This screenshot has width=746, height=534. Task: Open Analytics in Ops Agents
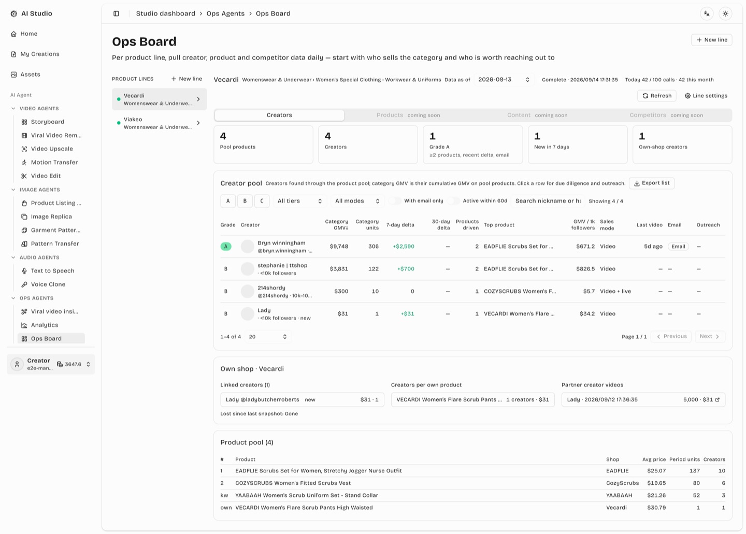pyautogui.click(x=51, y=325)
